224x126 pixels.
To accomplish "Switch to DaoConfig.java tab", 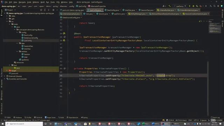I will tap(113, 10).
